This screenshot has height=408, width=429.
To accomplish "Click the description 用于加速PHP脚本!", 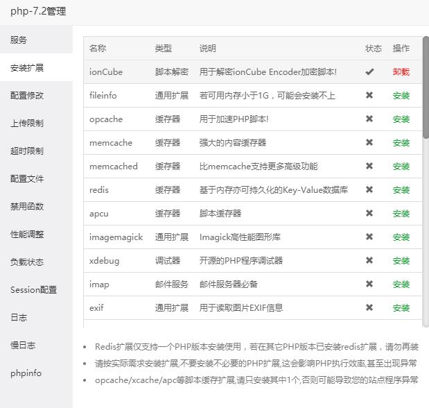I will click(234, 119).
